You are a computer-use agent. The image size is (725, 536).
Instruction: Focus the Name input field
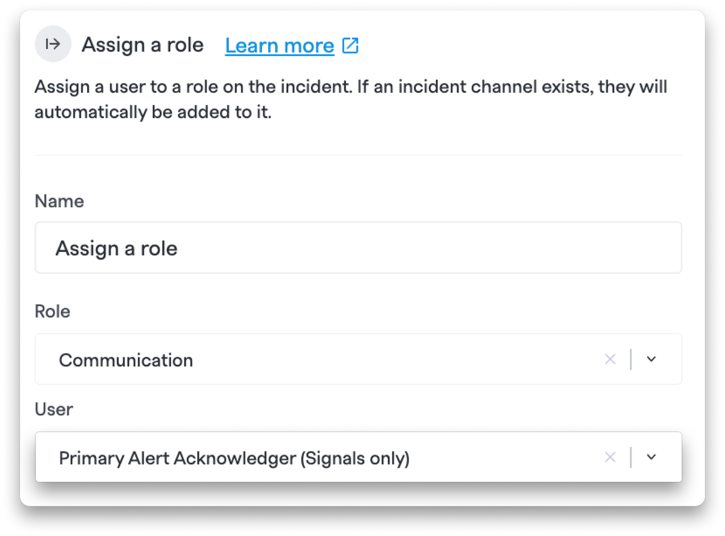click(358, 248)
